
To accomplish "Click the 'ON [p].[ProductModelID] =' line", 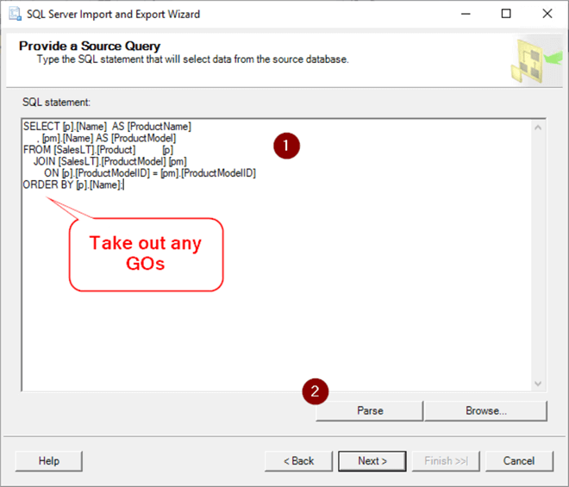I will tap(150, 173).
